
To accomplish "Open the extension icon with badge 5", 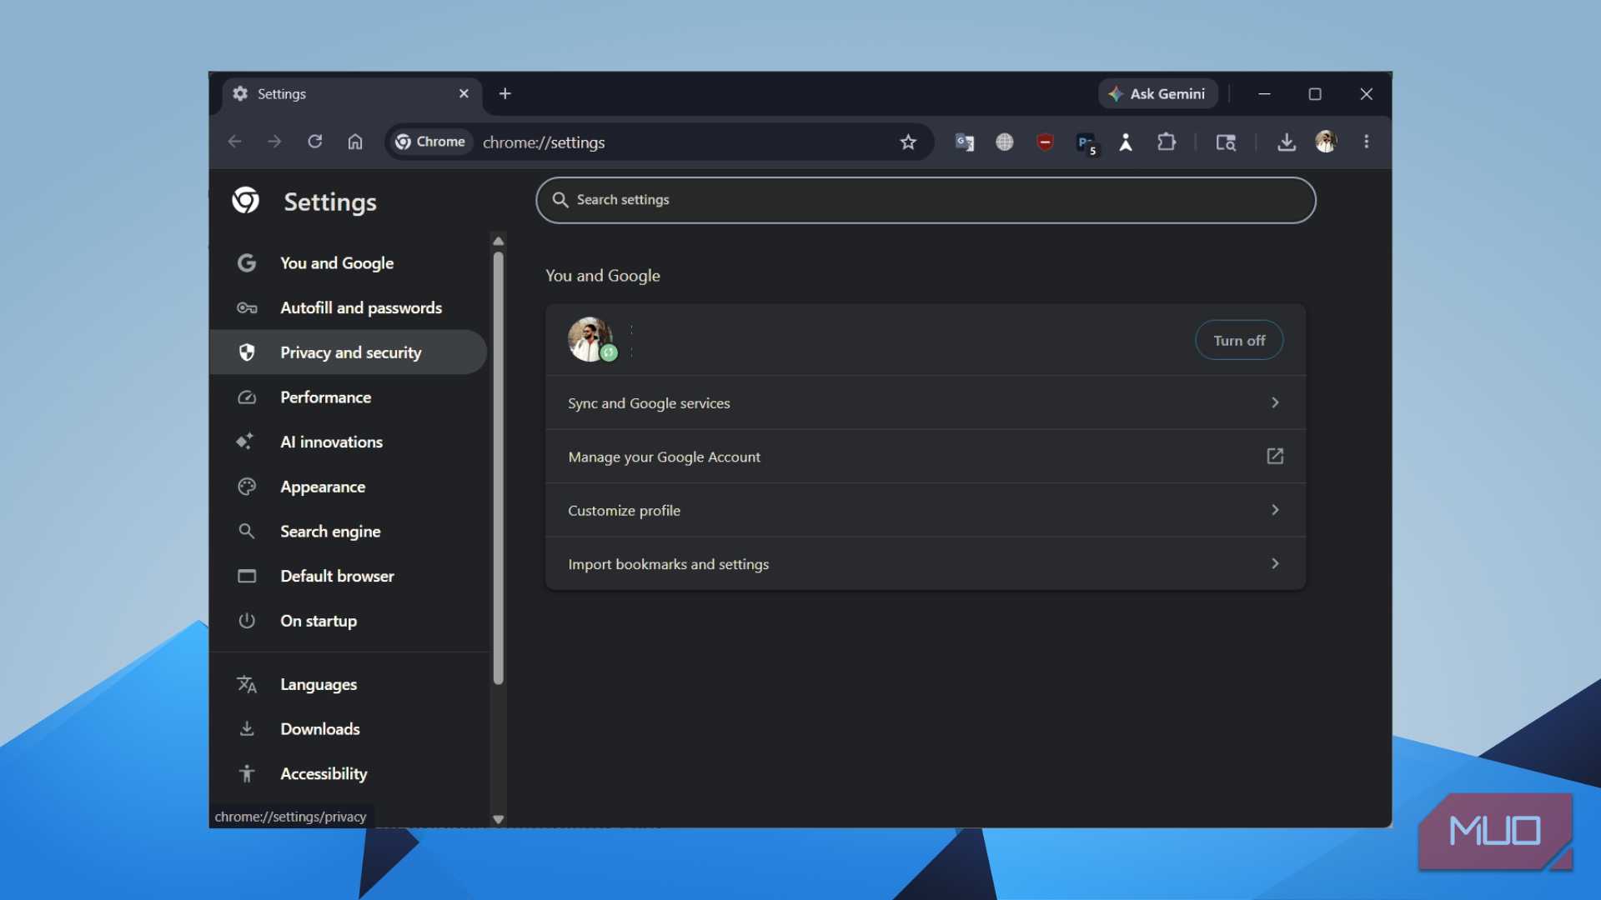I will 1087,143.
